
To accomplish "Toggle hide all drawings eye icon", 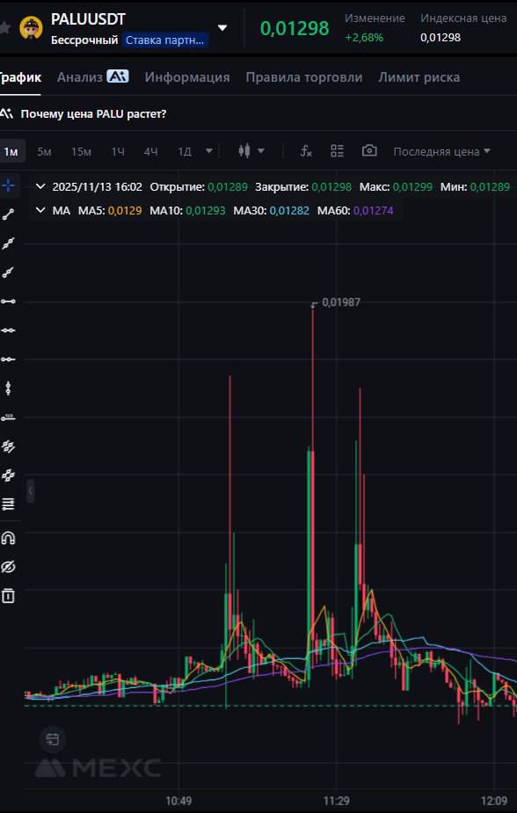I will (x=8, y=567).
